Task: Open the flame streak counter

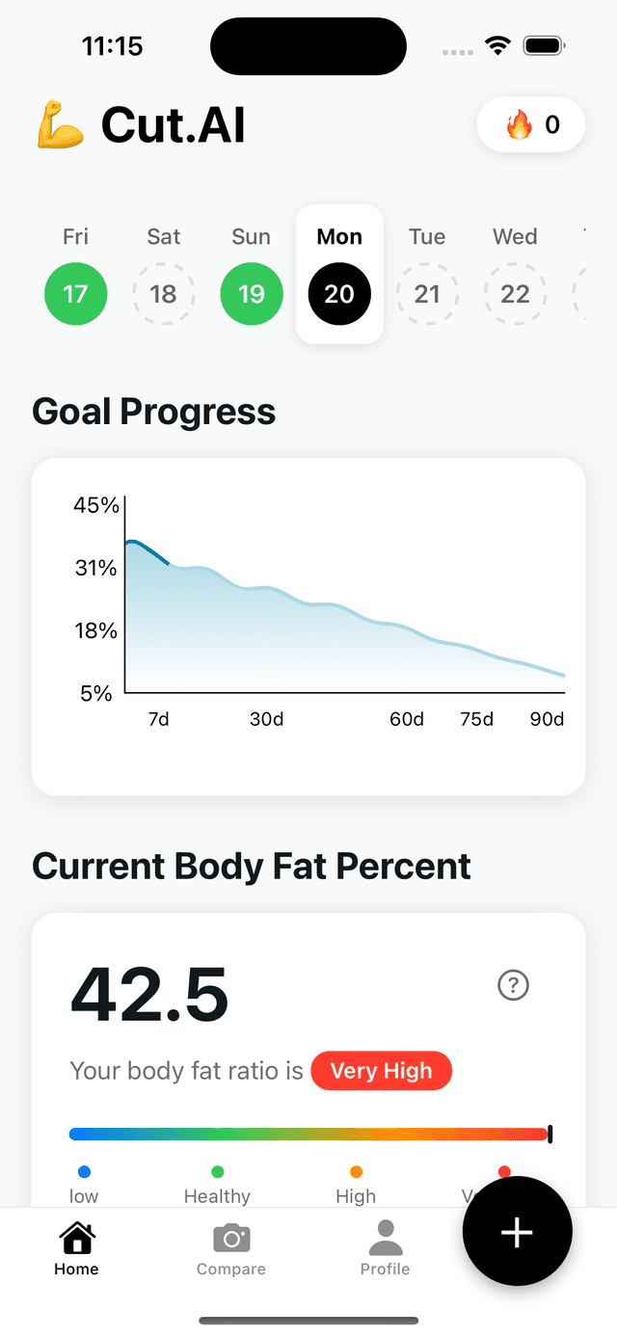Action: coord(531,124)
